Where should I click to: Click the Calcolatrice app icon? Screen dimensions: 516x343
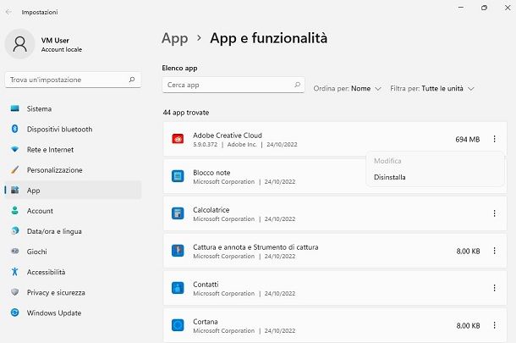pos(178,213)
